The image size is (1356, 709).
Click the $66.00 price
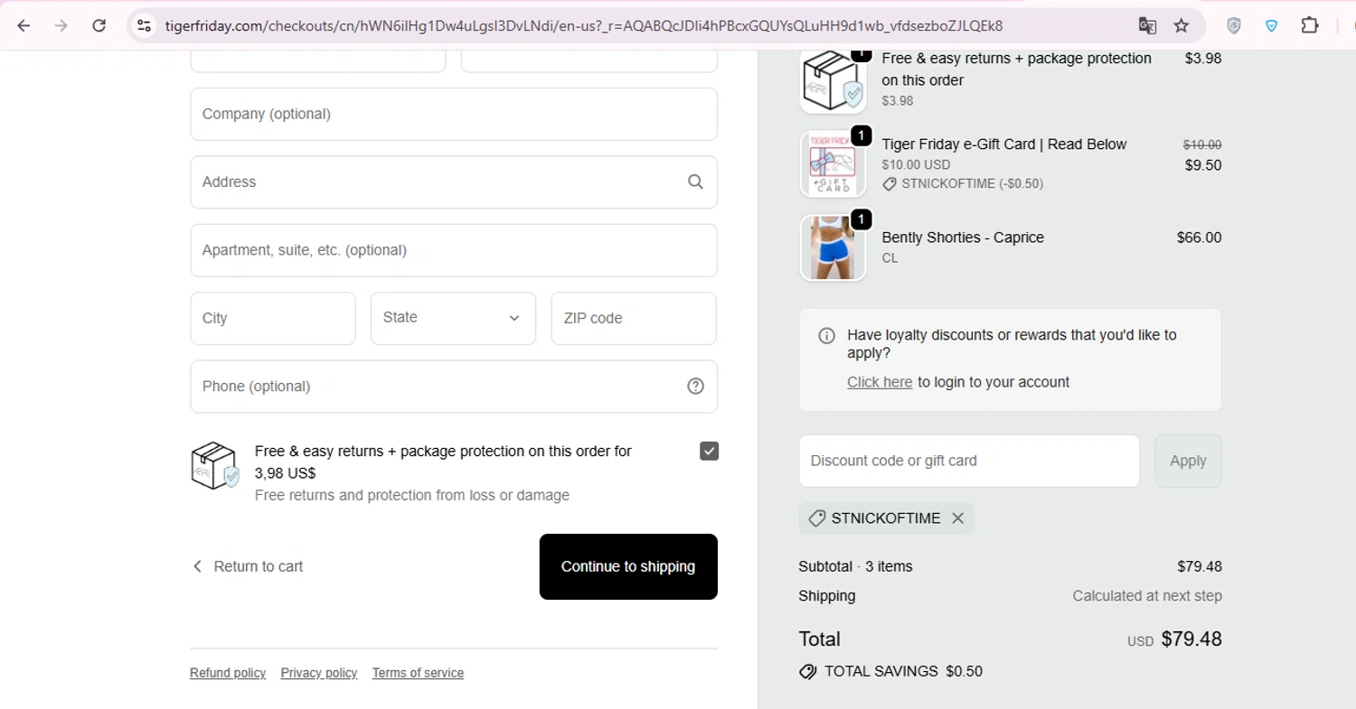[x=1199, y=238]
